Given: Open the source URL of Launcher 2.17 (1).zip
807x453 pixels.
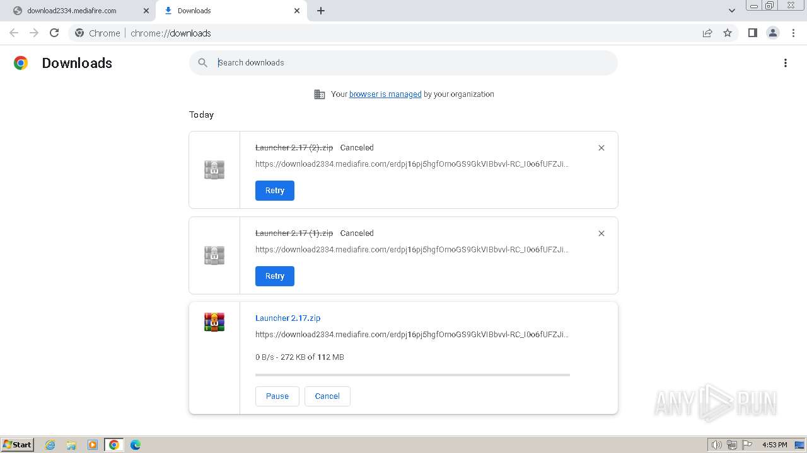Looking at the screenshot, I should tap(412, 250).
